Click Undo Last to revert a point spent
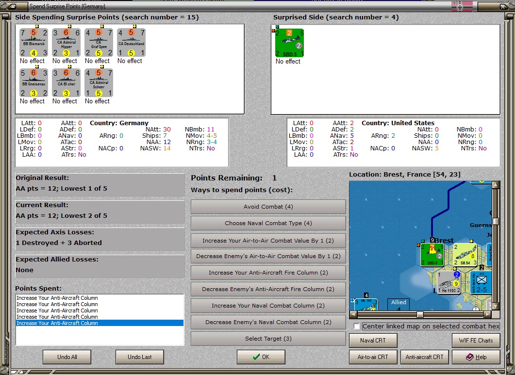Screen dimensions: 515x375 pos(140,357)
